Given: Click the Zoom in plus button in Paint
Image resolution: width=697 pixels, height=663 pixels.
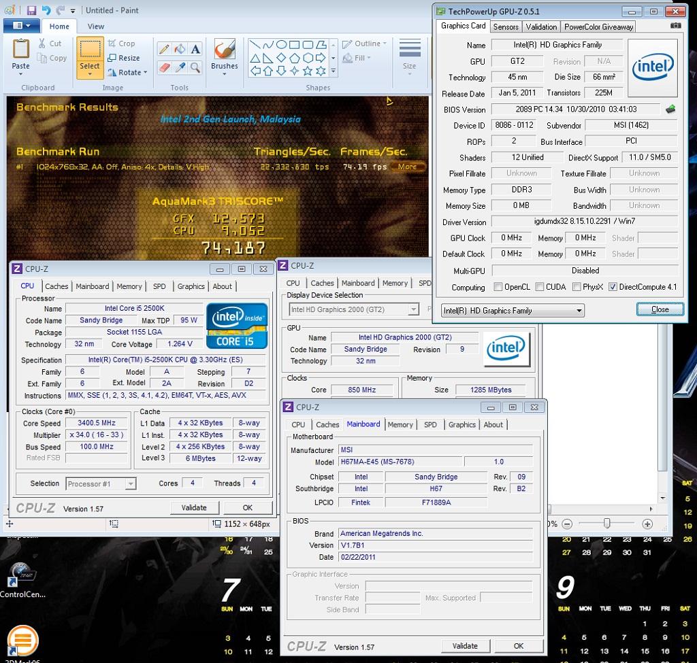Looking at the screenshot, I should [x=648, y=524].
